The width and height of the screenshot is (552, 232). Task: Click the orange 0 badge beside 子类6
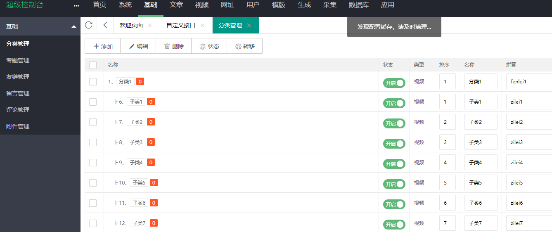(x=154, y=203)
